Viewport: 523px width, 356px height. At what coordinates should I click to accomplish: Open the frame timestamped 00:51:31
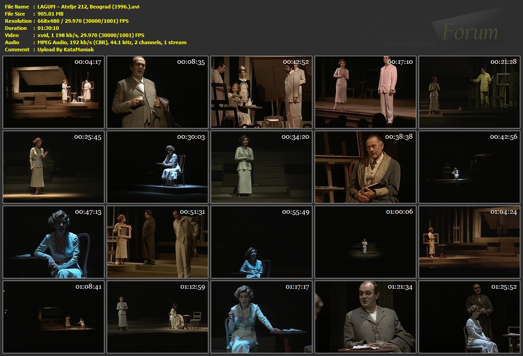point(158,242)
